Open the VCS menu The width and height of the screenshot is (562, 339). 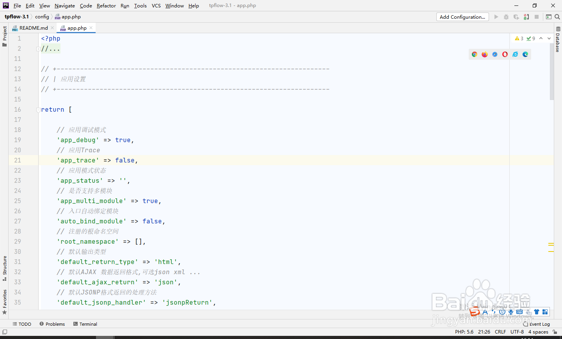(156, 5)
